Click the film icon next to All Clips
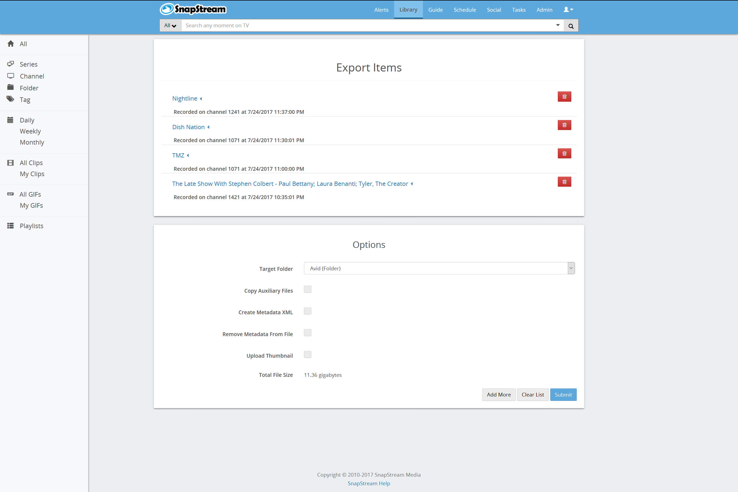Viewport: 738px width, 492px height. coord(10,163)
